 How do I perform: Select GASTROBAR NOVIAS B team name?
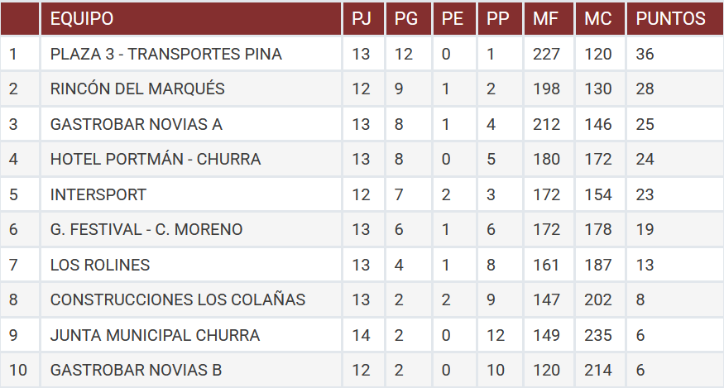[x=136, y=370]
